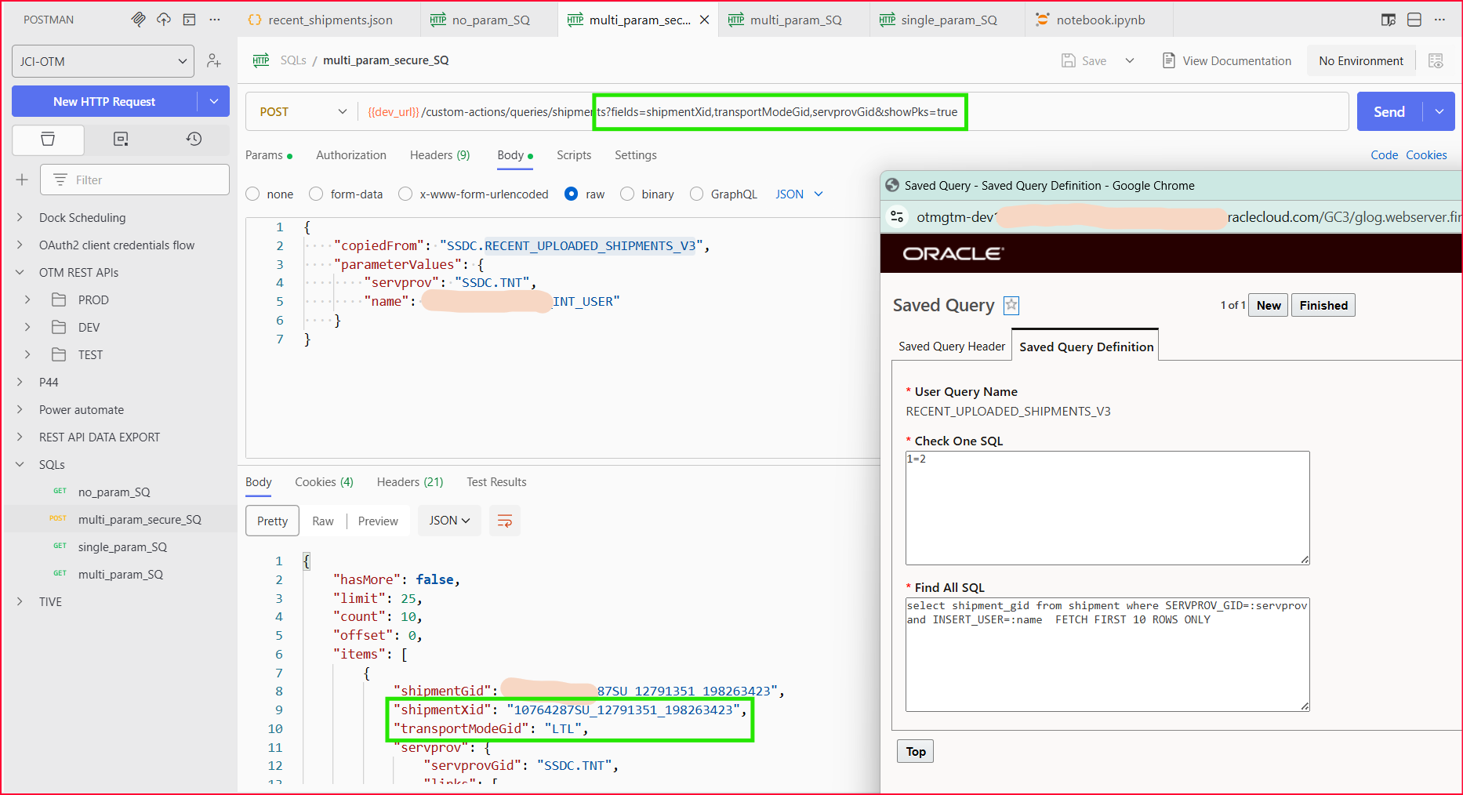Open the environment quick look icon
The width and height of the screenshot is (1463, 795).
click(1436, 61)
